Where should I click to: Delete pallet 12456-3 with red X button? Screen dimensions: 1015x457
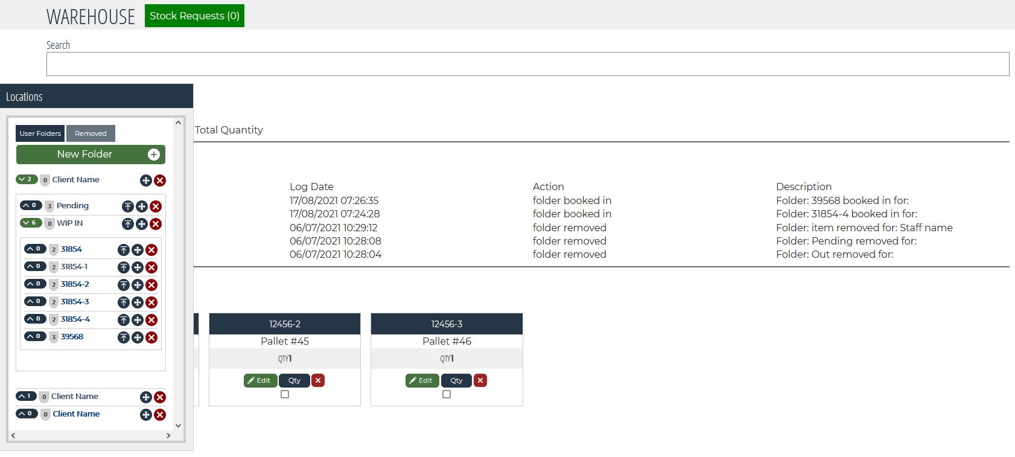(x=480, y=380)
